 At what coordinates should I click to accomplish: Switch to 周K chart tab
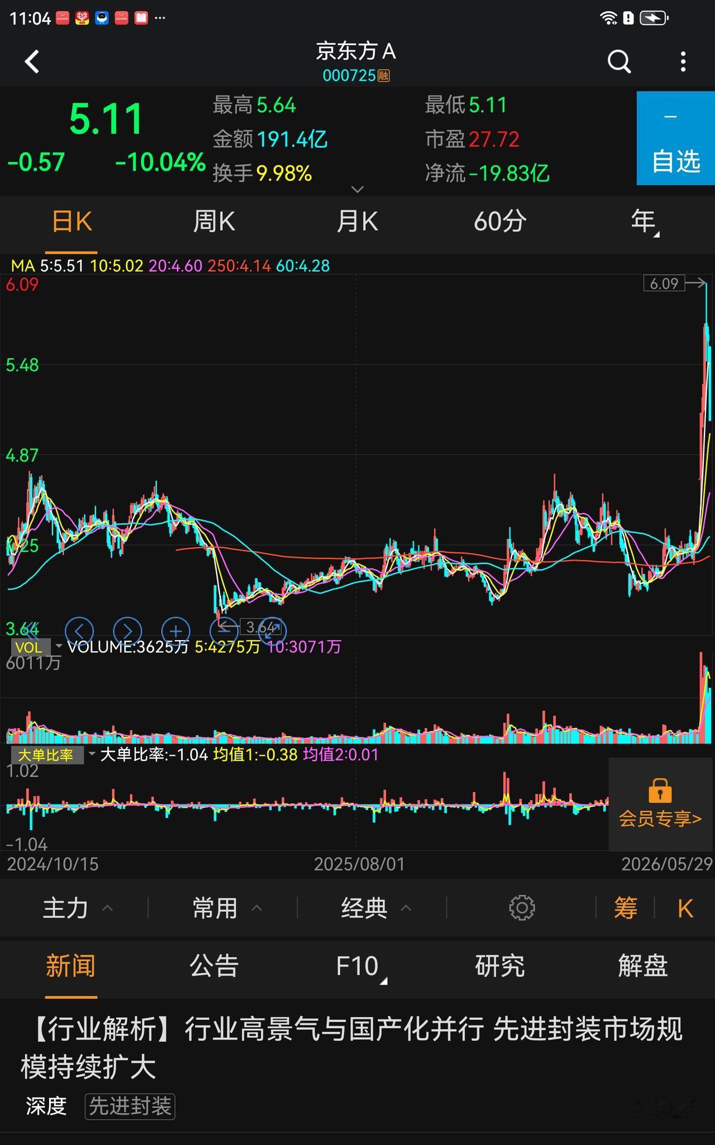pos(214,222)
